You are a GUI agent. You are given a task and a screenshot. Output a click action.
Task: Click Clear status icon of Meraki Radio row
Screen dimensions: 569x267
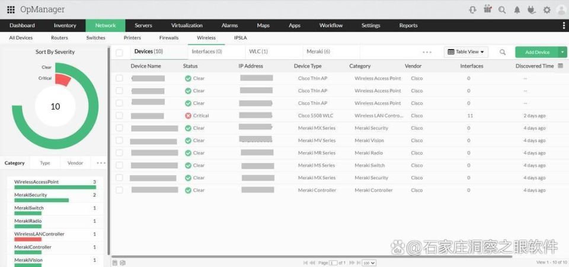[188, 153]
